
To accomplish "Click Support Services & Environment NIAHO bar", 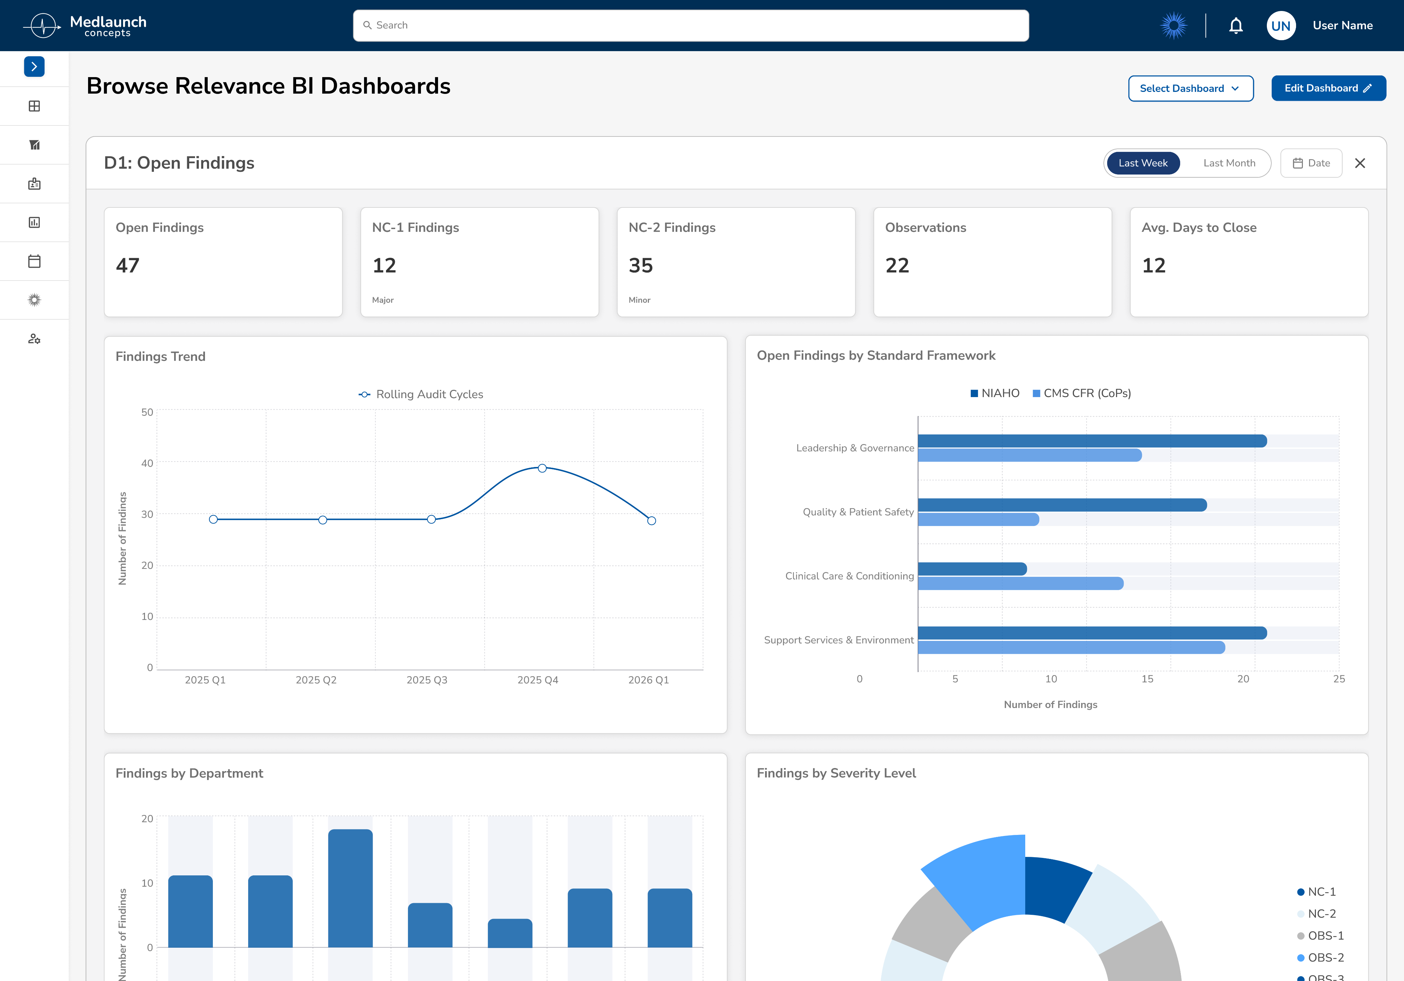I will pos(1092,633).
